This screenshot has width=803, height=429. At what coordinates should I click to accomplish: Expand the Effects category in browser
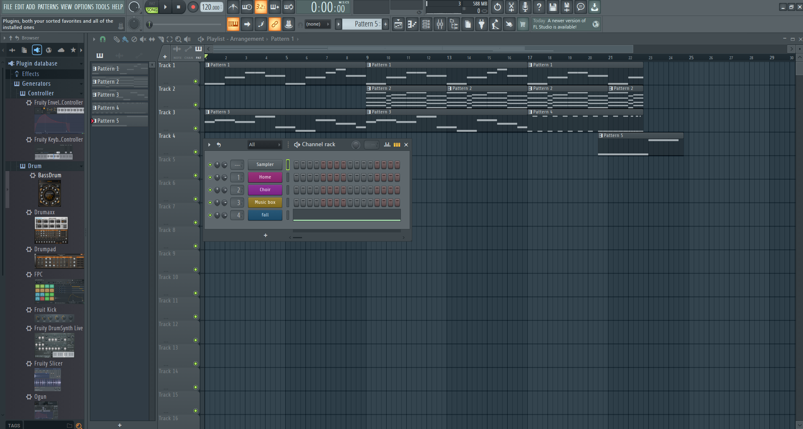pos(30,74)
